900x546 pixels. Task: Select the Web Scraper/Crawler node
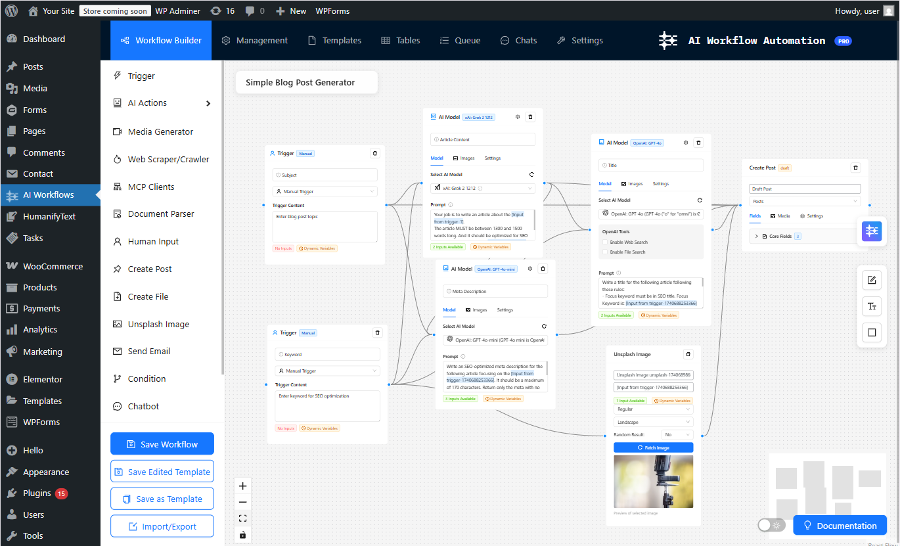pyautogui.click(x=162, y=159)
